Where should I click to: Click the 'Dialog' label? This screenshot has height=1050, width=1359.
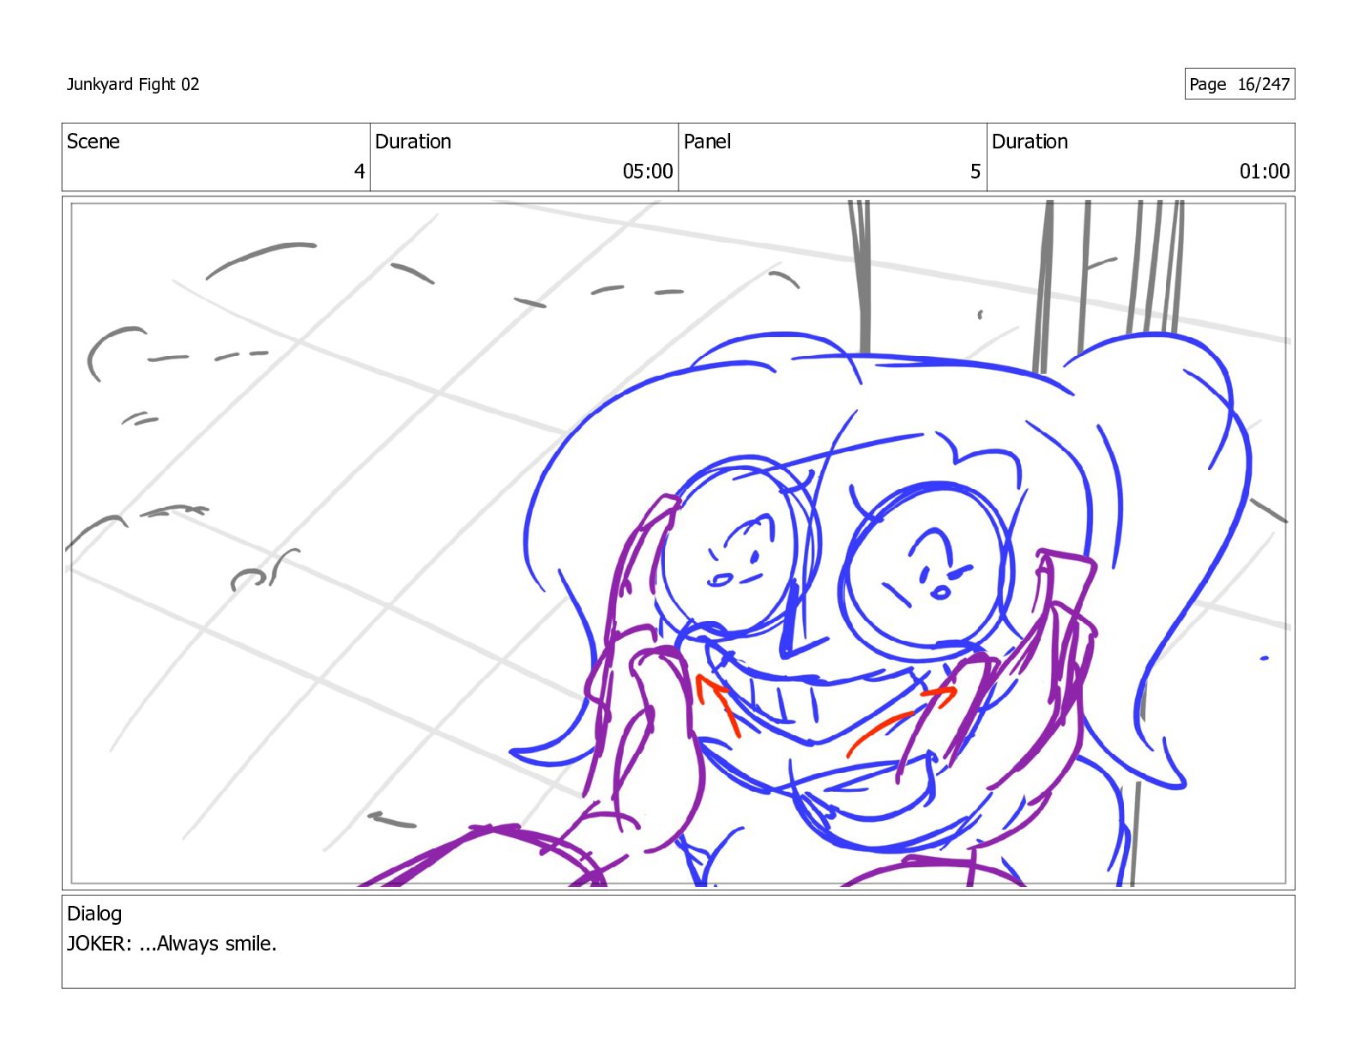tap(94, 914)
